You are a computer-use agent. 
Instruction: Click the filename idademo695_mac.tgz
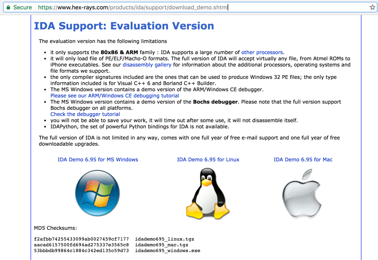click(161, 245)
